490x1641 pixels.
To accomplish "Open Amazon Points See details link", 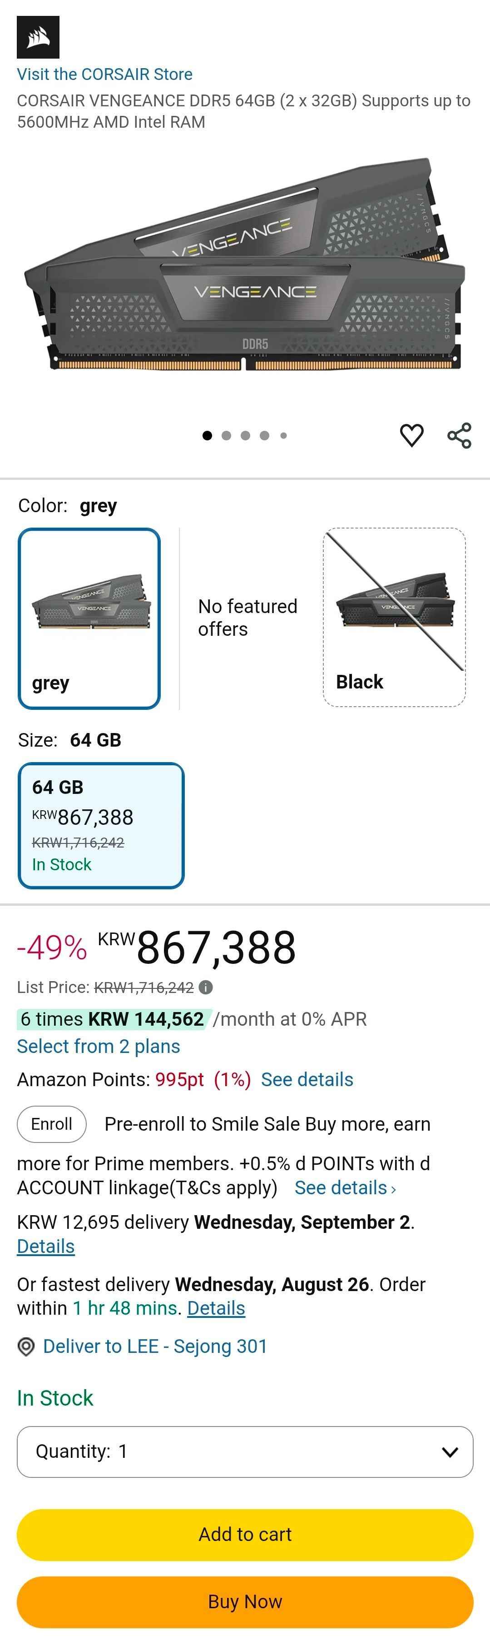I will click(x=307, y=1080).
